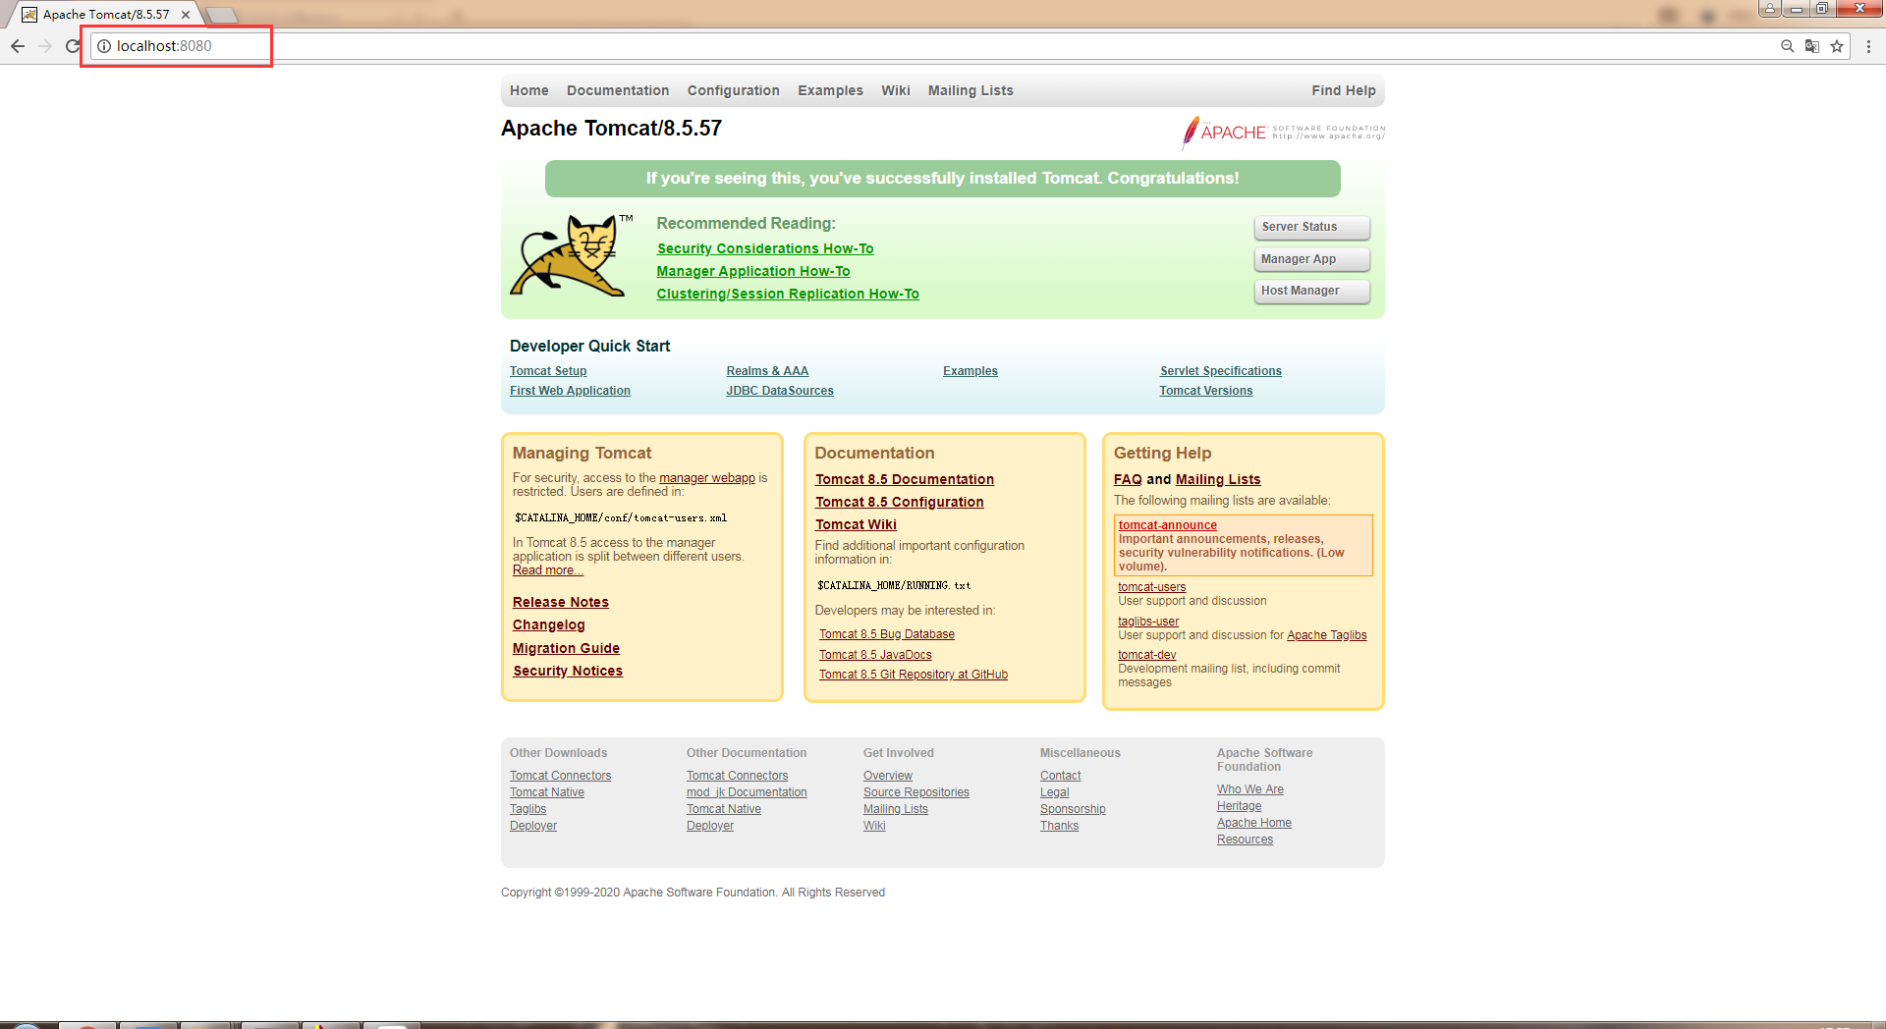
Task: Open Who We Are link
Action: pyautogui.click(x=1250, y=789)
